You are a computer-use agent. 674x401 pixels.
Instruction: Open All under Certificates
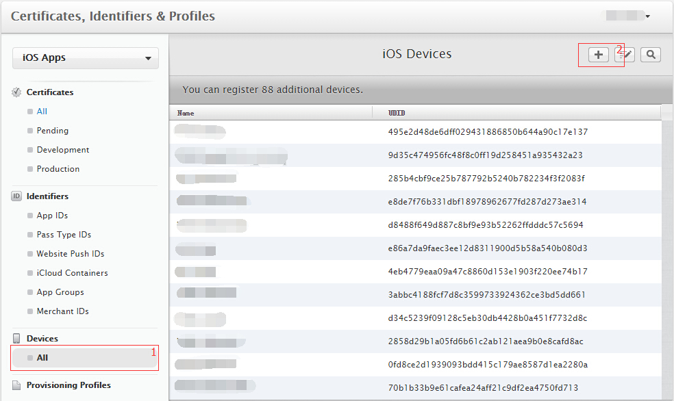[42, 112]
